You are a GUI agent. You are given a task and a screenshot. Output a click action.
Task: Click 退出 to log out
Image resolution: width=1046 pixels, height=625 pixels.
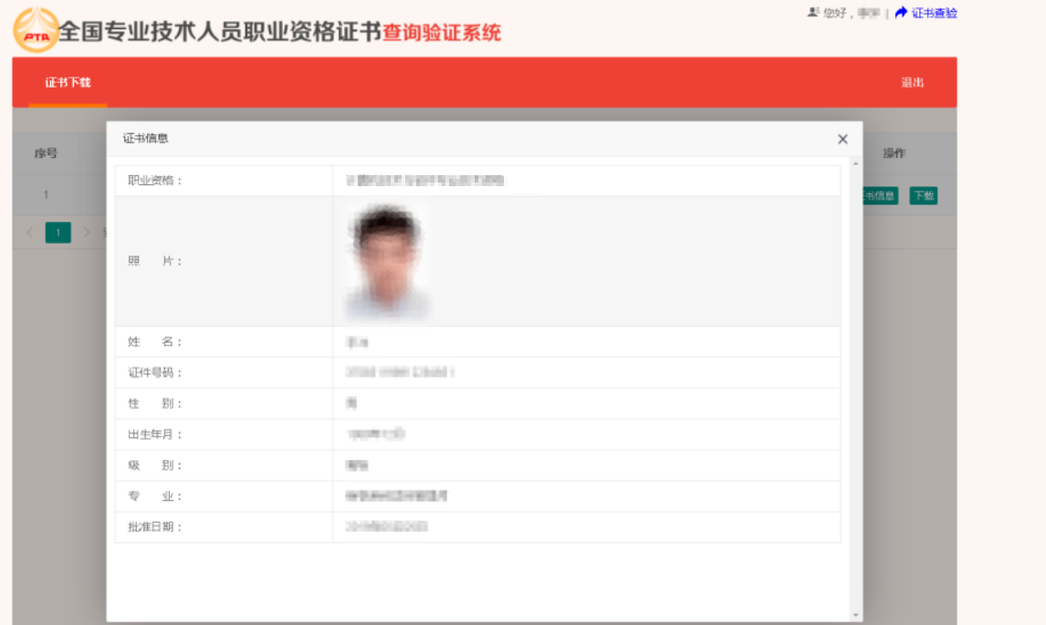coord(912,83)
